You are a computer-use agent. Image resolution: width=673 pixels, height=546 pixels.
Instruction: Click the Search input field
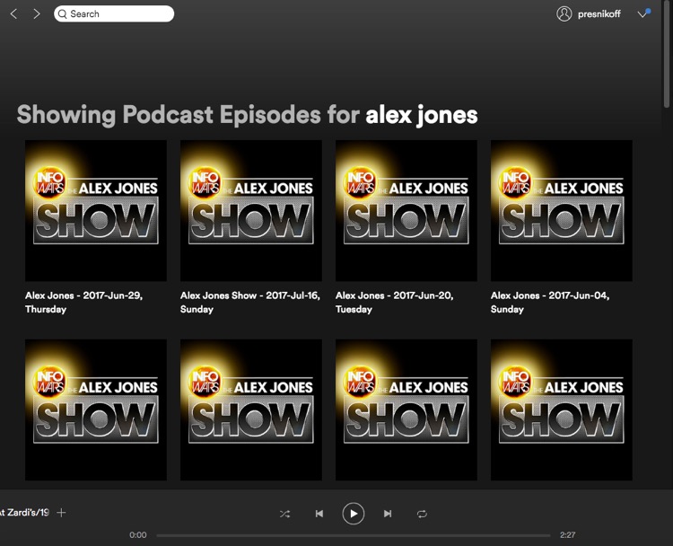(x=114, y=13)
